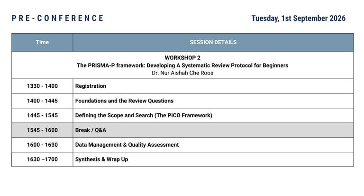This screenshot has height=196, width=364.
Task: Click the SESSION DETAILS column header
Action: click(x=213, y=42)
